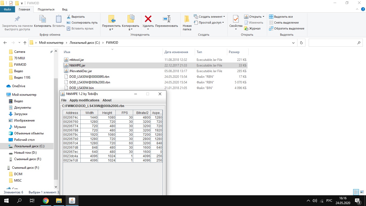Screen dimensions: 366x206
Task: Open Properties with the checkmark icon
Action: point(236,19)
